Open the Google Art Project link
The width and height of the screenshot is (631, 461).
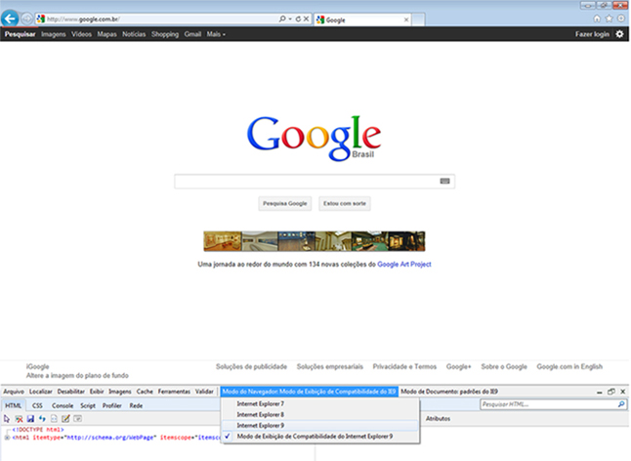point(404,265)
